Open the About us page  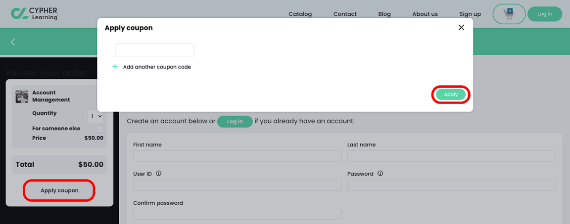(425, 14)
